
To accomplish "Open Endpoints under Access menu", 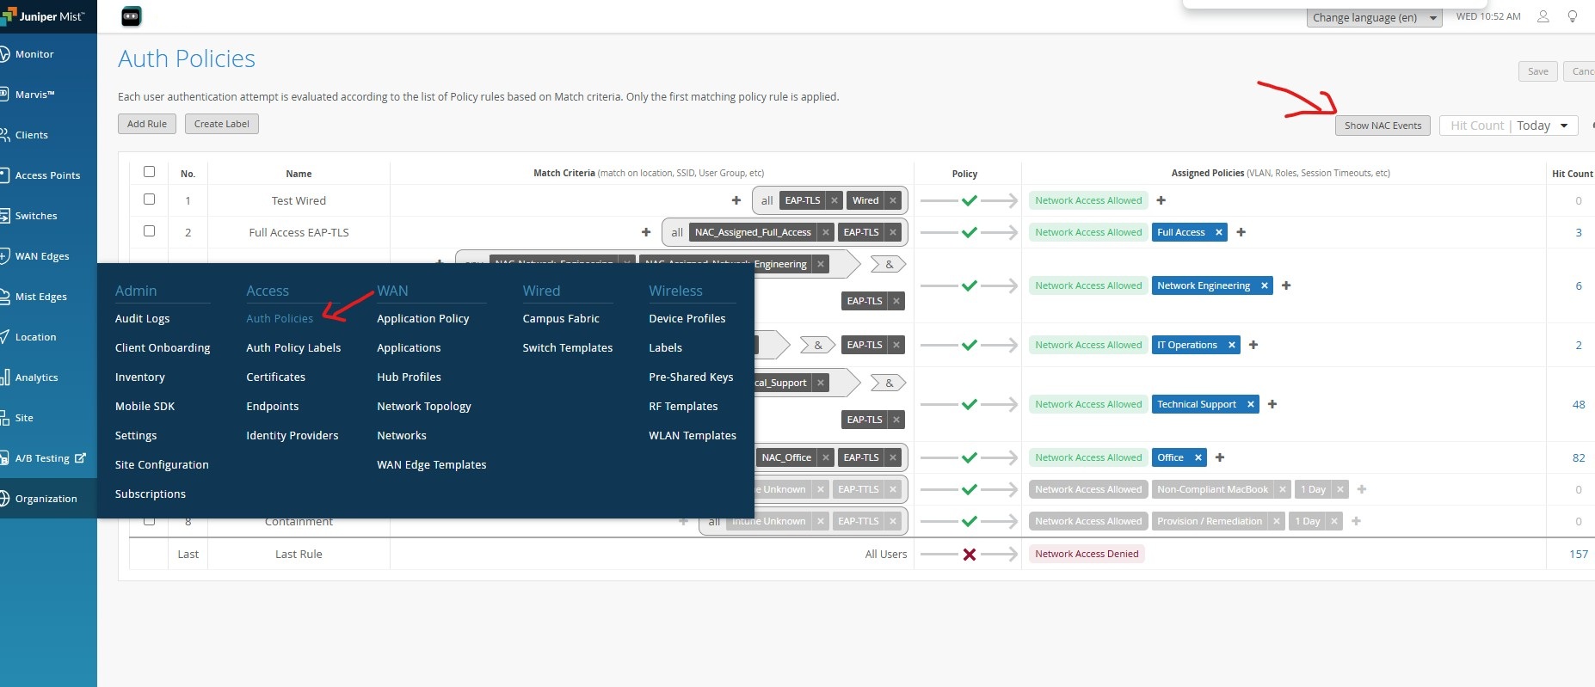I will point(273,406).
